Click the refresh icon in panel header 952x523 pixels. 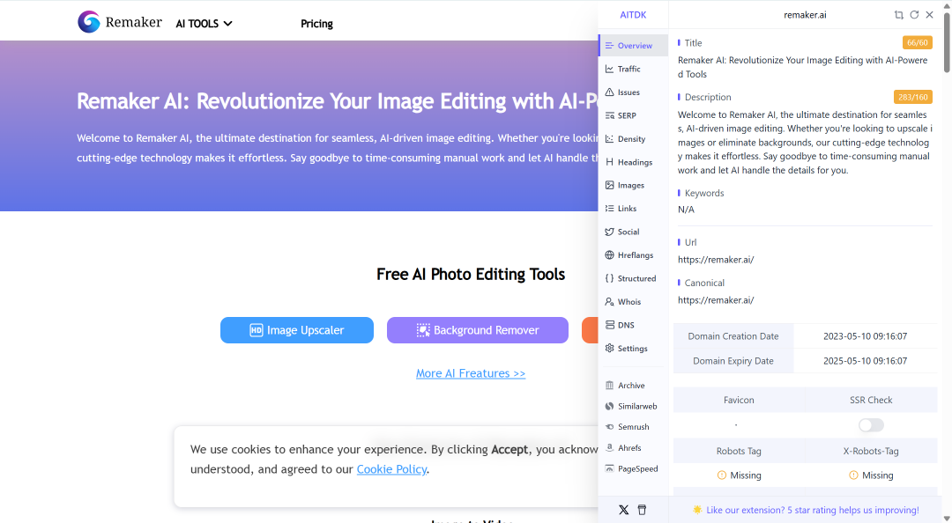coord(914,15)
